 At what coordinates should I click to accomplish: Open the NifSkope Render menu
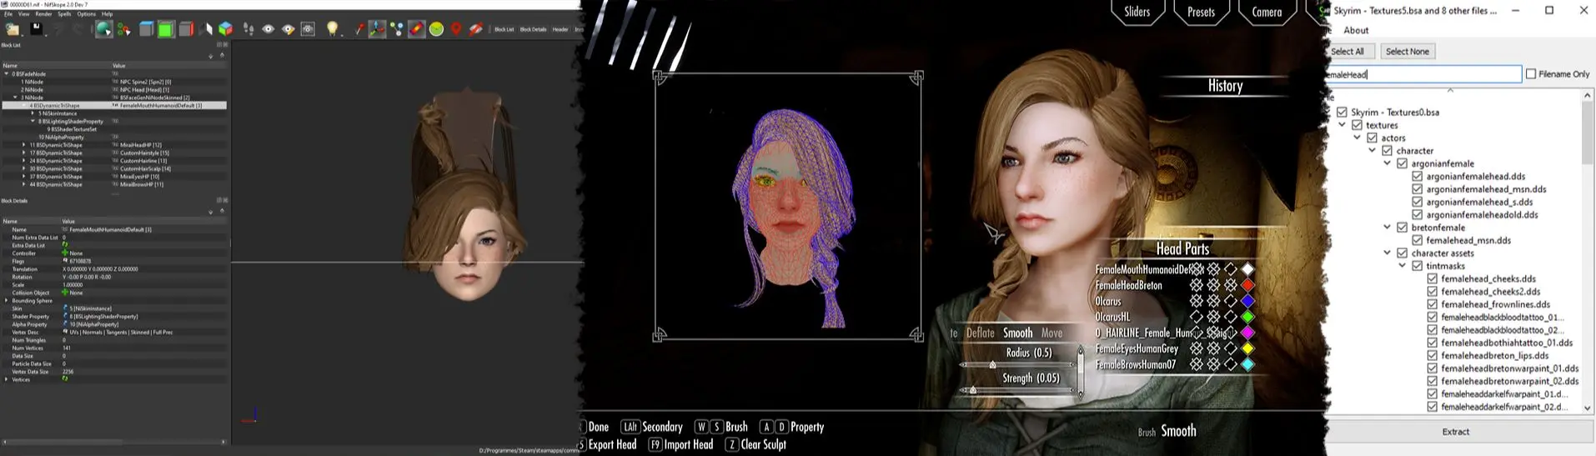[43, 14]
